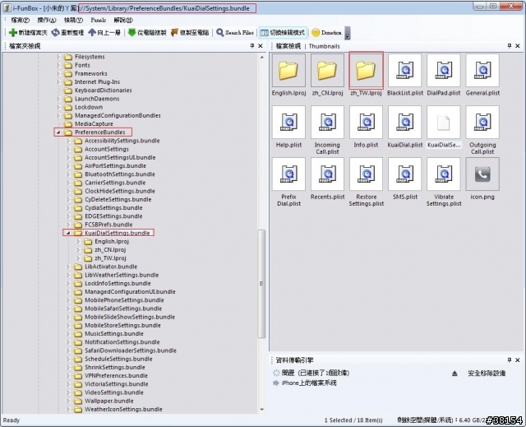Image resolution: width=526 pixels, height=427 pixels.
Task: Select the SMS.plist file icon
Action: (x=405, y=174)
